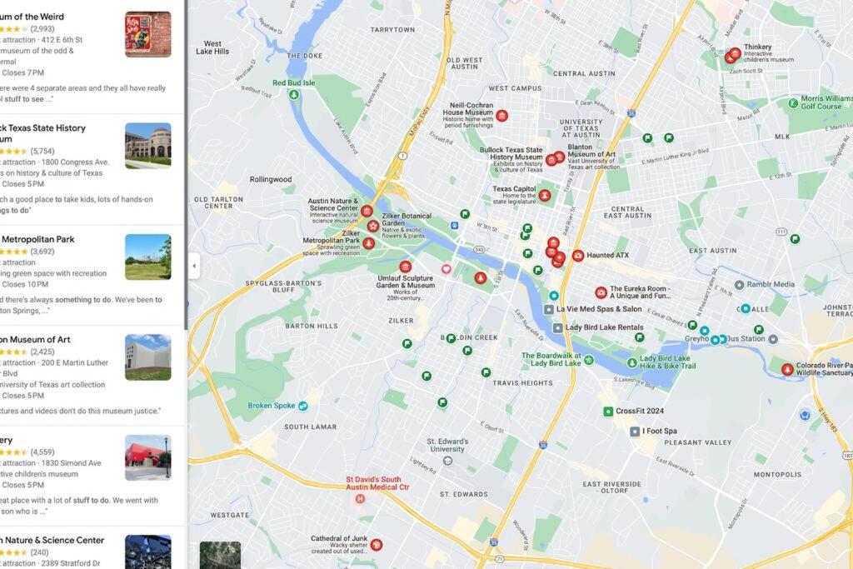Open the Red Bud Isle park marker
Viewport: 853px width, 569px height.
click(294, 95)
